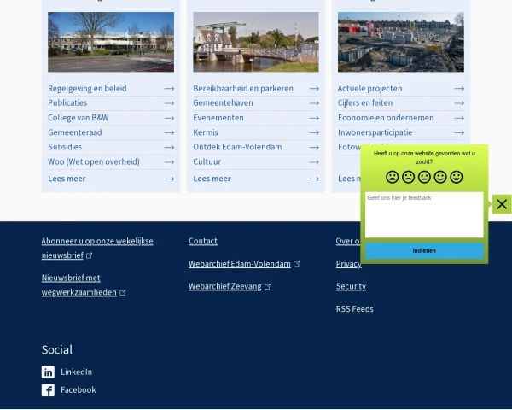
Task: Select the very unhappy smiley face
Action: pos(393,177)
